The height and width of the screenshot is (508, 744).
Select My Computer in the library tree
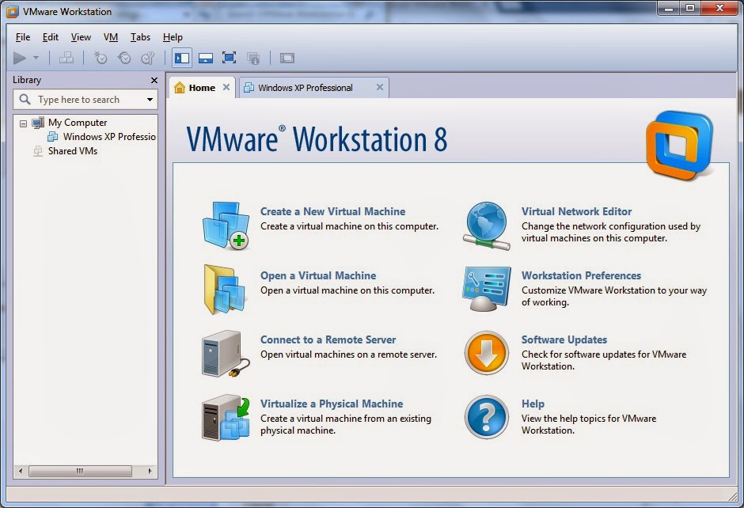click(78, 123)
